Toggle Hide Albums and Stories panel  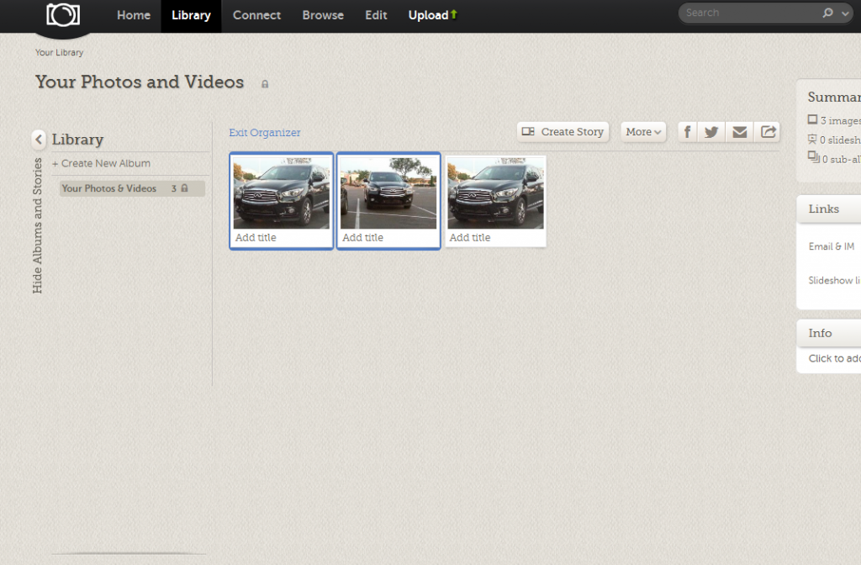coord(38,225)
